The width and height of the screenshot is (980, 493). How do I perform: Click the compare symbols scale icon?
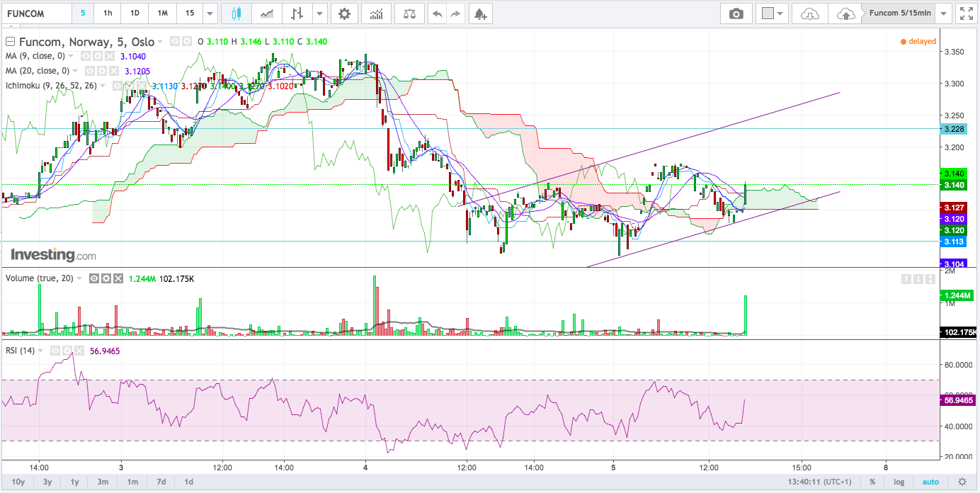pyautogui.click(x=409, y=13)
